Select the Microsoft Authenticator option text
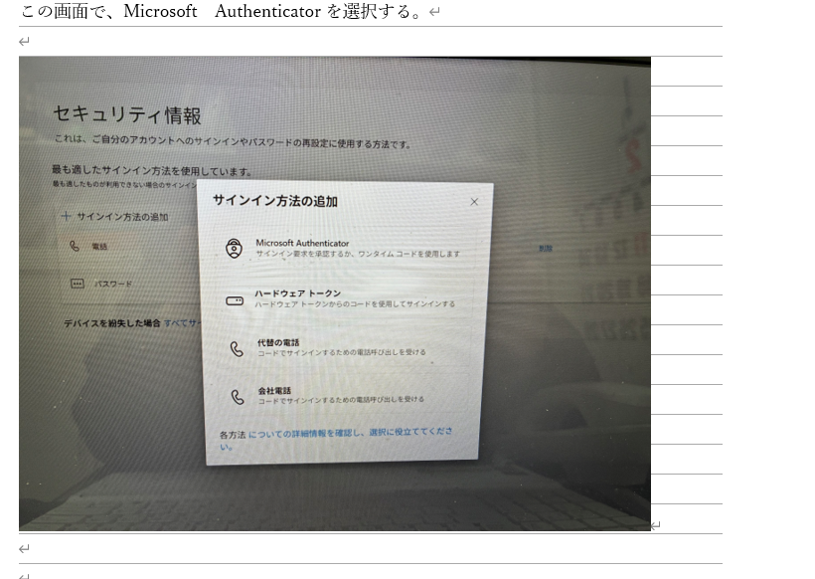The image size is (815, 579). point(302,243)
